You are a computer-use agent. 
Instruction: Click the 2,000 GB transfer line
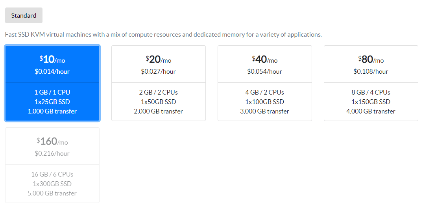point(158,111)
